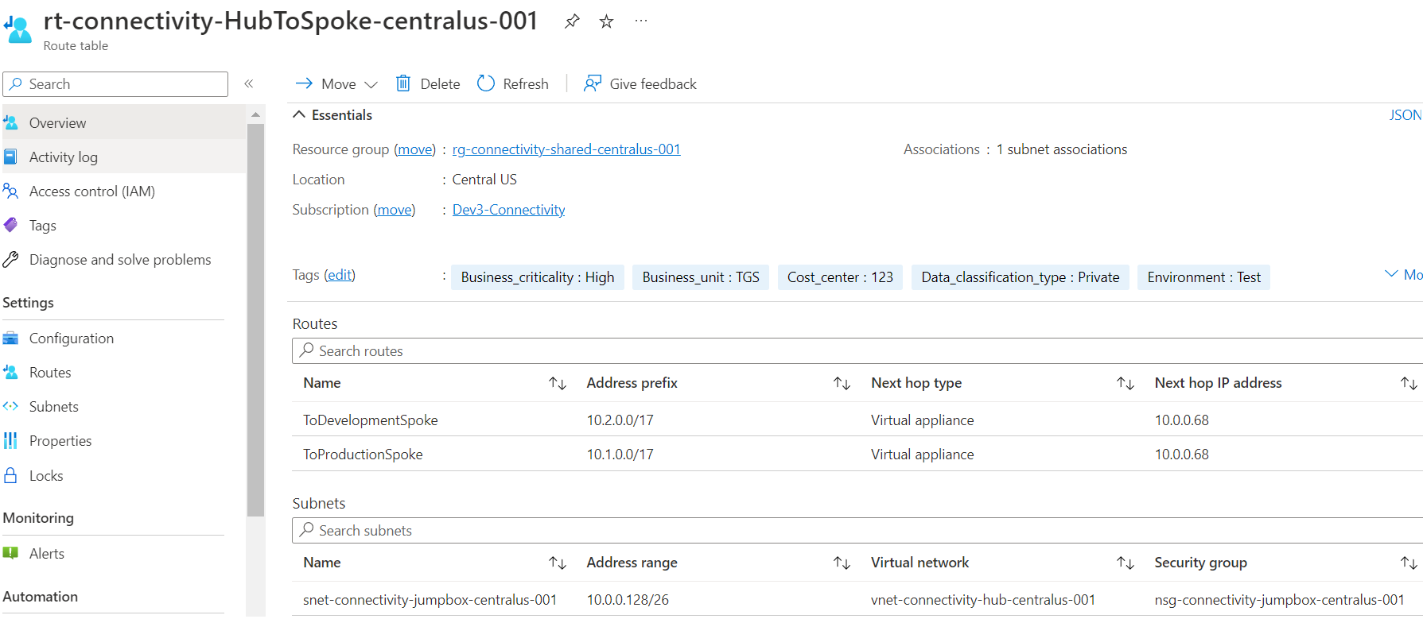Sort routes by Next hop type

click(1125, 384)
